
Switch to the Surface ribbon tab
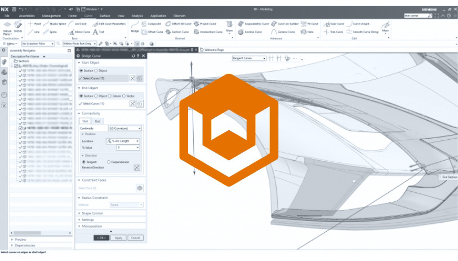click(x=105, y=16)
